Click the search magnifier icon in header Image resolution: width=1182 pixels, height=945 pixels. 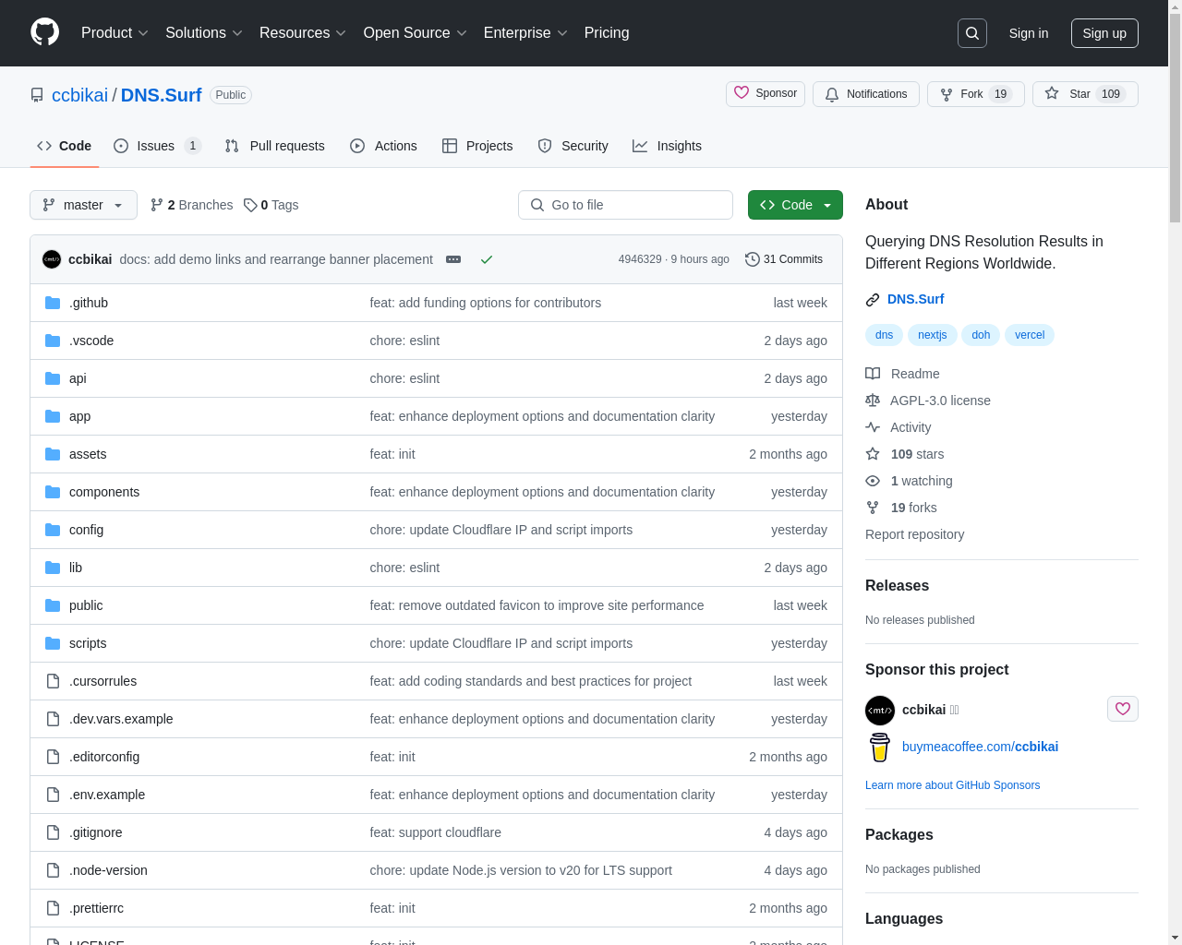[x=972, y=33]
